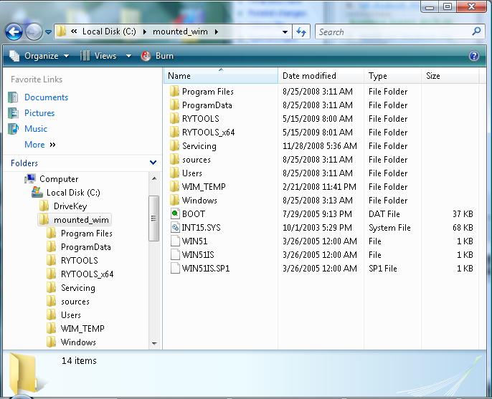Open the Organize menu
The height and width of the screenshot is (399, 492).
39,56
